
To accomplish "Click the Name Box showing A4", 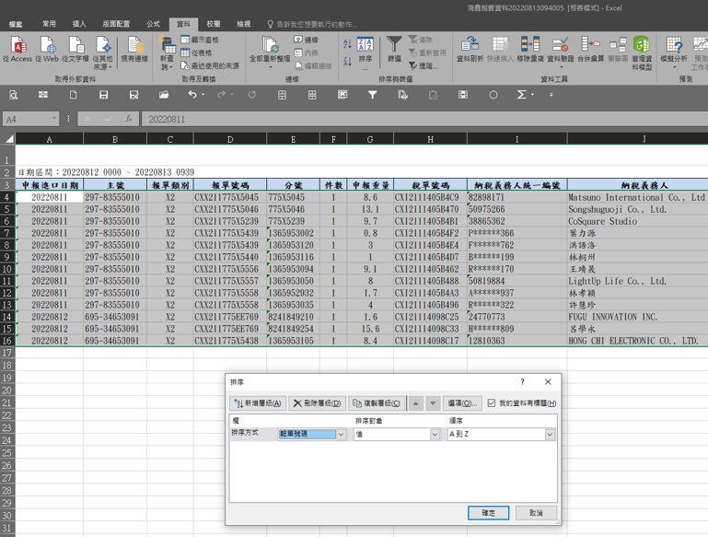I will (x=28, y=120).
